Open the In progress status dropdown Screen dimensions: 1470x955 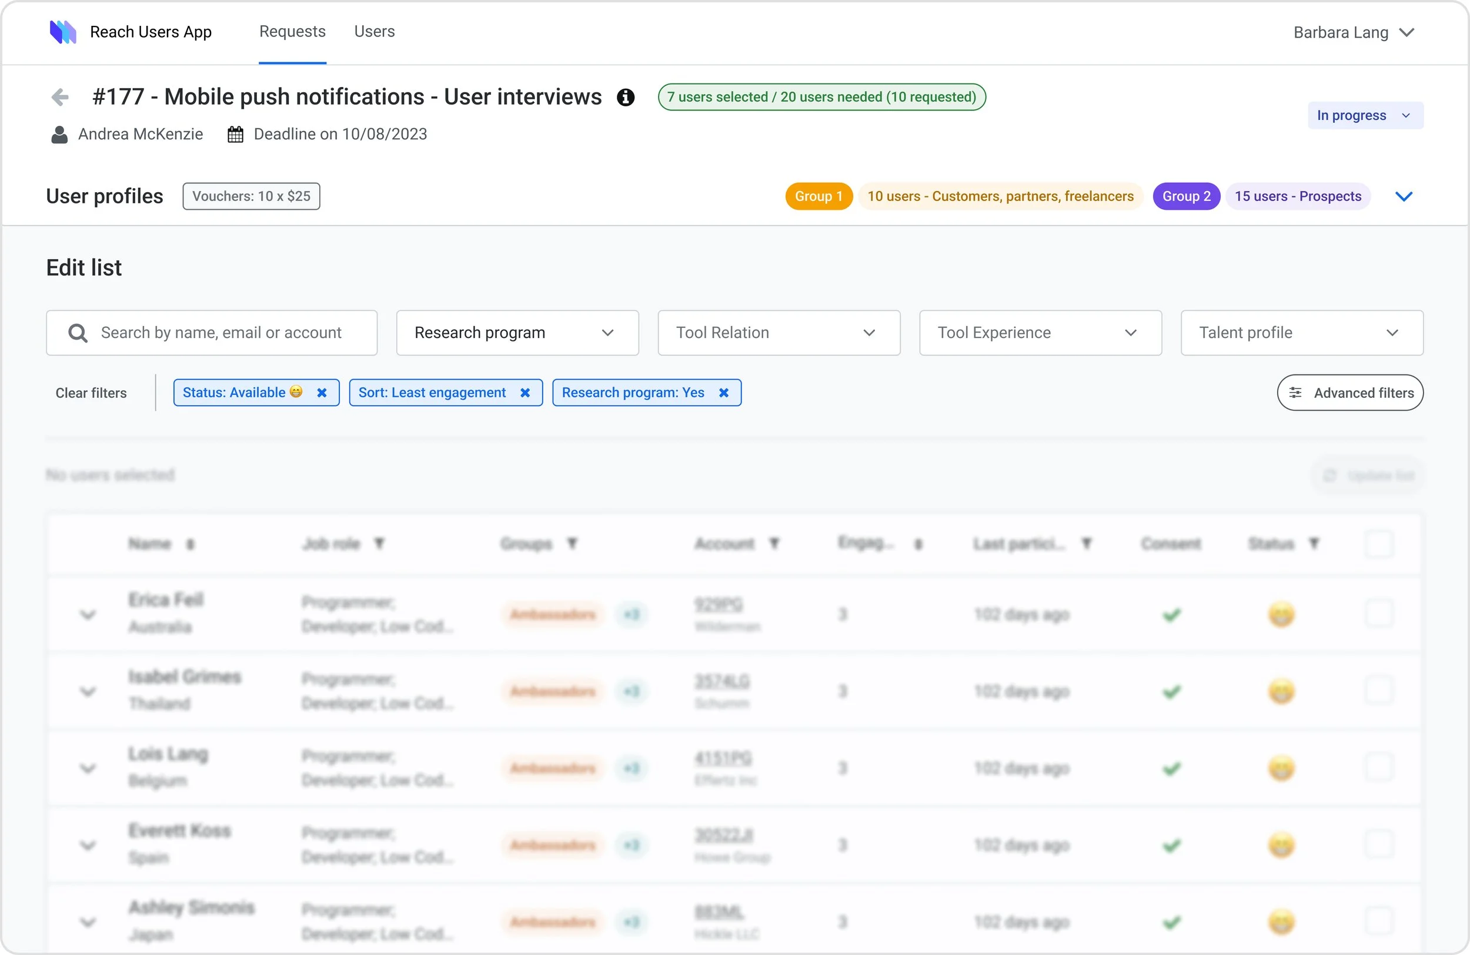tap(1365, 116)
